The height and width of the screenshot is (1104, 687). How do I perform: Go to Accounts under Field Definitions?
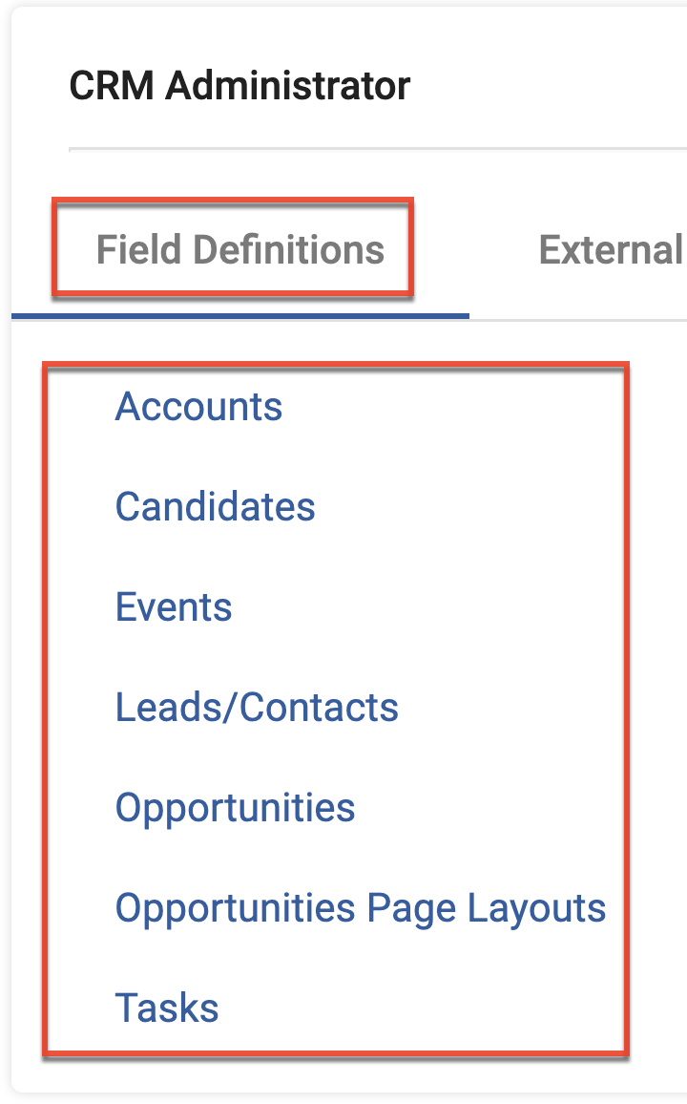198,407
